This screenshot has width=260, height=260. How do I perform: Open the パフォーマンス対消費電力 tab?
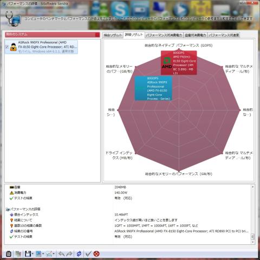click(164, 35)
